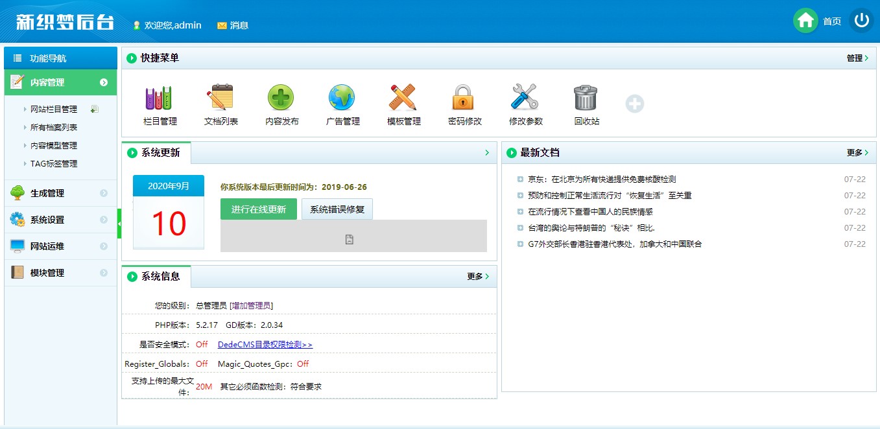This screenshot has width=880, height=429.
Task: Add a shortcut with the gray plus icon
Action: 635,104
